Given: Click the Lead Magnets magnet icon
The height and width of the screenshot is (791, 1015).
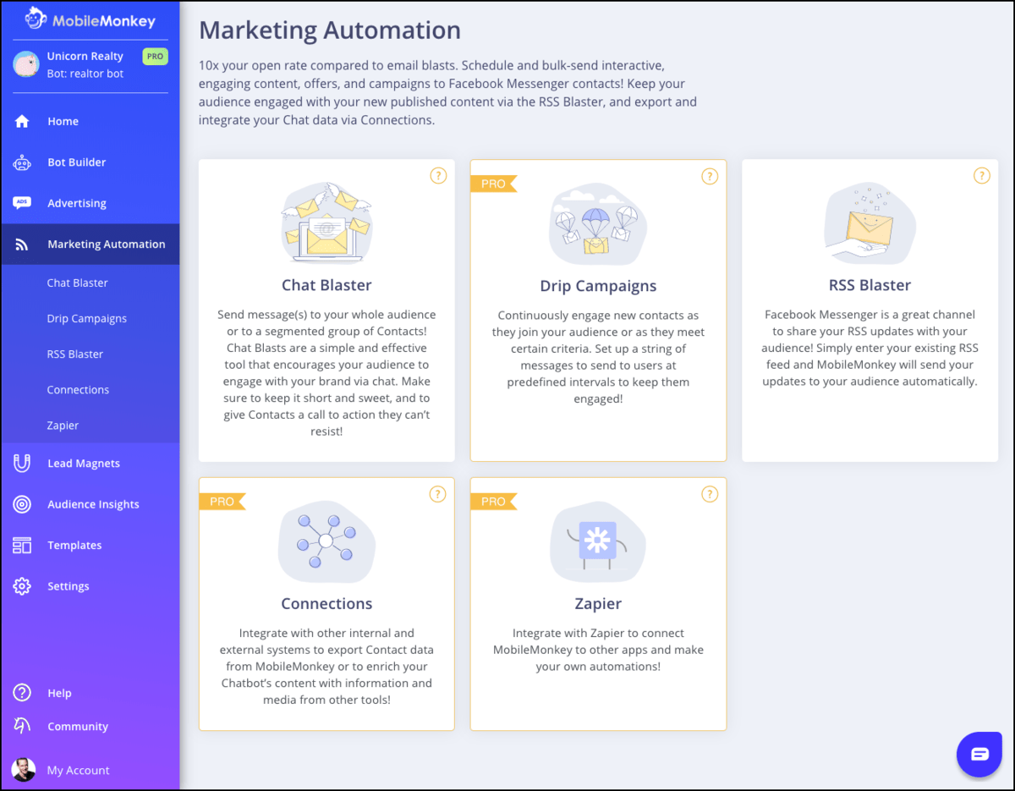Looking at the screenshot, I should (22, 464).
